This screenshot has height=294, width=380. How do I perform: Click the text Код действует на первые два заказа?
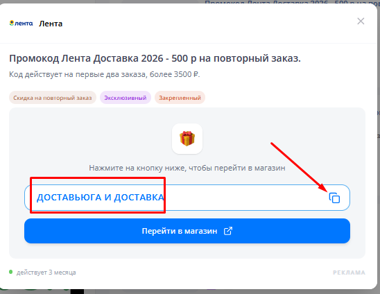tap(105, 74)
